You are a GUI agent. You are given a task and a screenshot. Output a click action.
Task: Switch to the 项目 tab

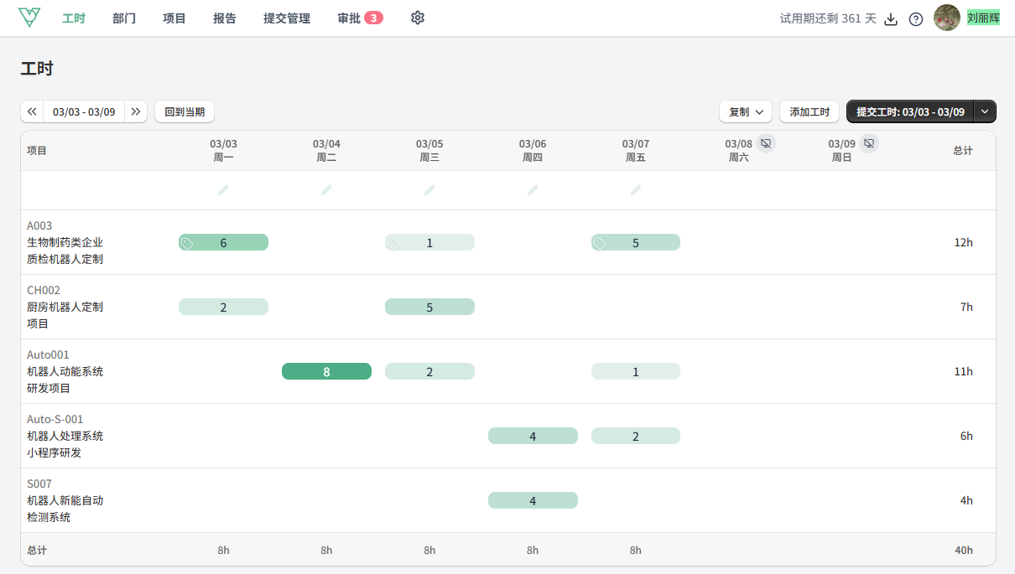174,18
